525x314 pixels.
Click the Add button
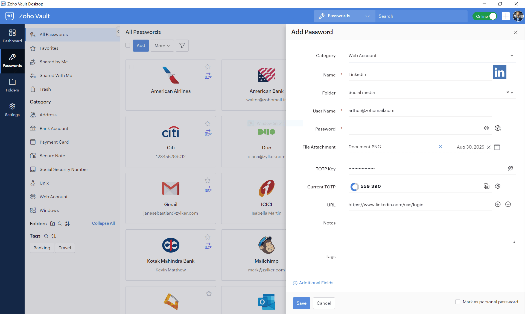(x=141, y=46)
